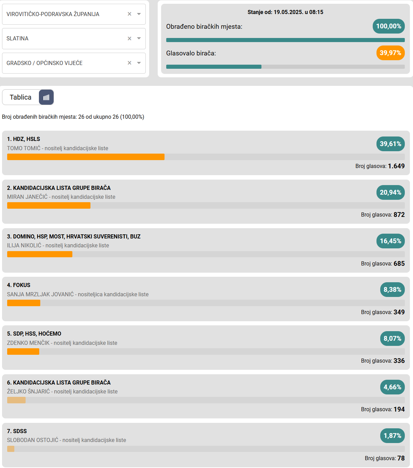Click the 1,87% badge for SDSS
413x468 pixels.
[392, 436]
